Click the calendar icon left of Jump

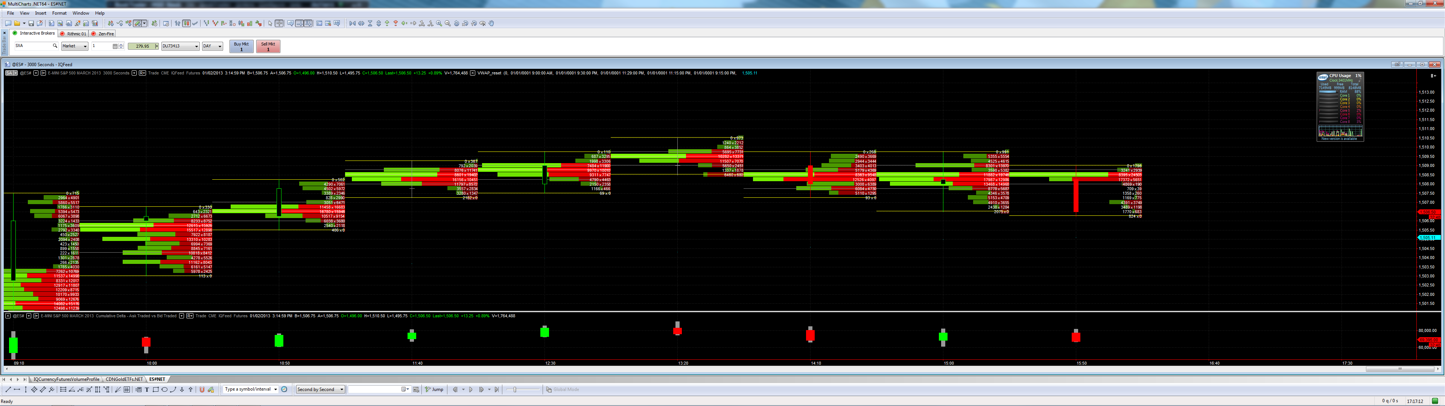(x=416, y=390)
